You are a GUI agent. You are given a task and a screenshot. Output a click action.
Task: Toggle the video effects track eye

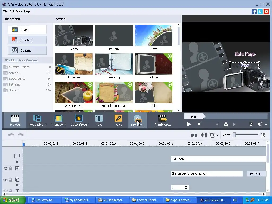point(6,168)
